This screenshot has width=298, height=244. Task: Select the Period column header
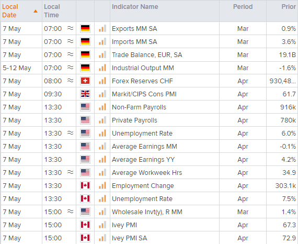pos(243,7)
